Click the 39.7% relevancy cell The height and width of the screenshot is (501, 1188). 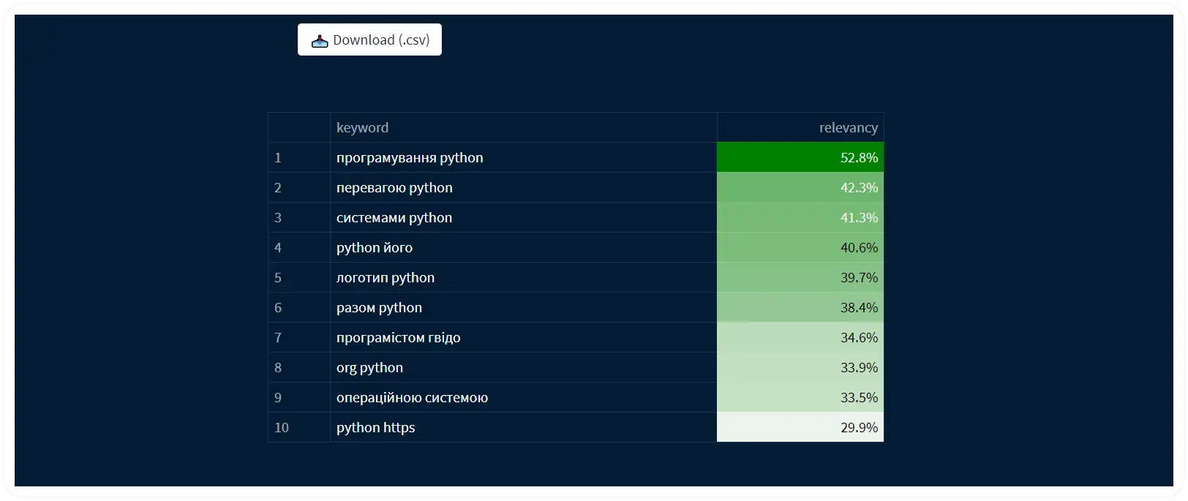coord(800,277)
